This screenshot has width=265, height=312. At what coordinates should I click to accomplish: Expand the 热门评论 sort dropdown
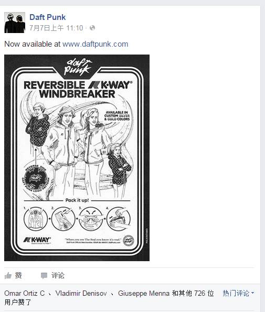(x=238, y=293)
